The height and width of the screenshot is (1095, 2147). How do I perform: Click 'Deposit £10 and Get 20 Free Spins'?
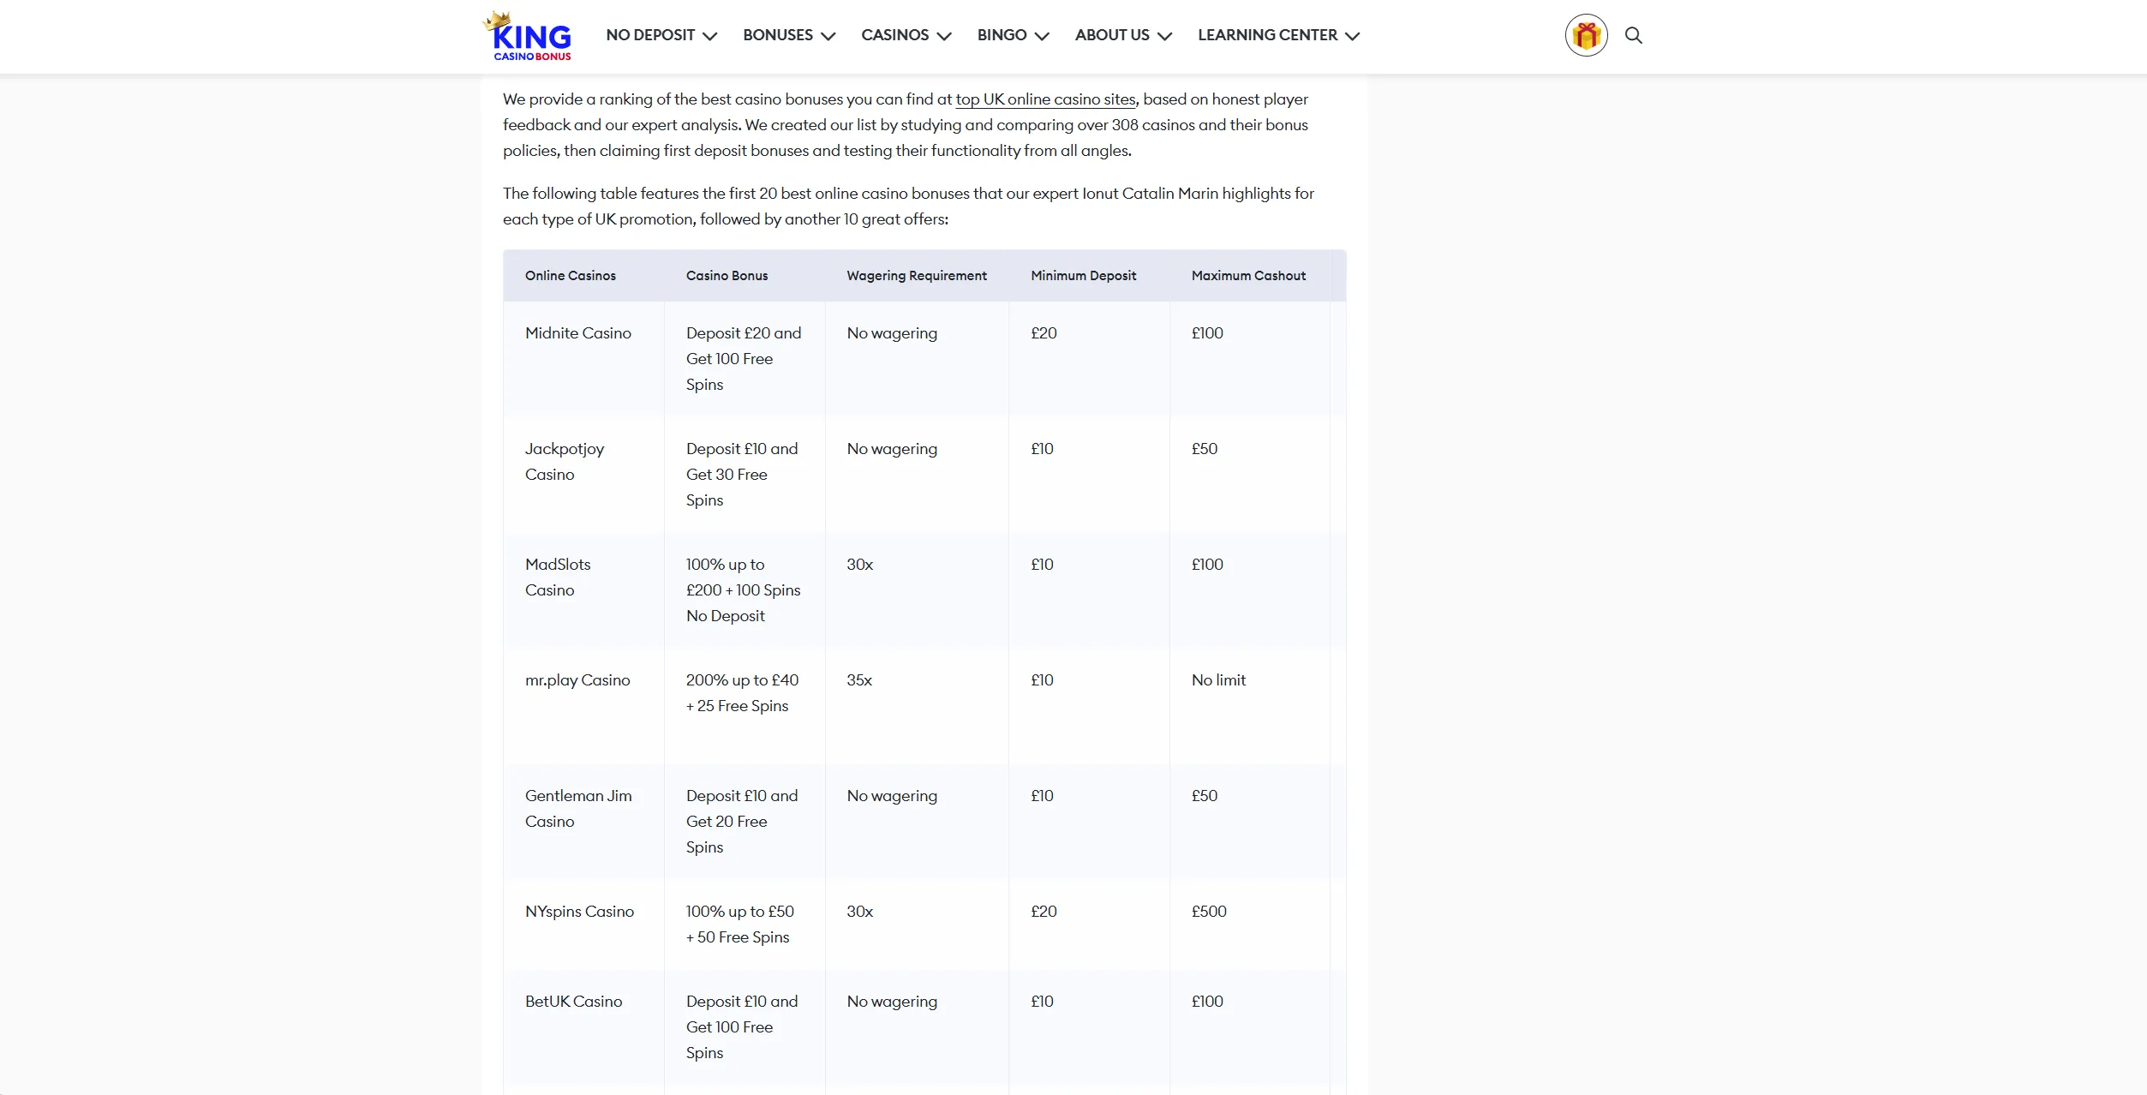(742, 822)
